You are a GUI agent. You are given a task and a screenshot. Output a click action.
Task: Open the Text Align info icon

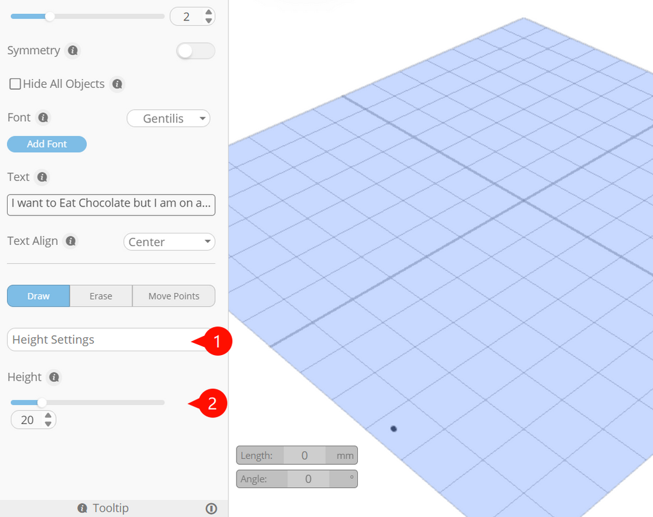point(71,241)
